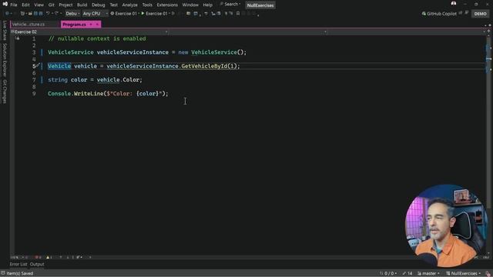Open the Debug menu
Viewport: 493px width, 277px height.
pyautogui.click(x=98, y=5)
